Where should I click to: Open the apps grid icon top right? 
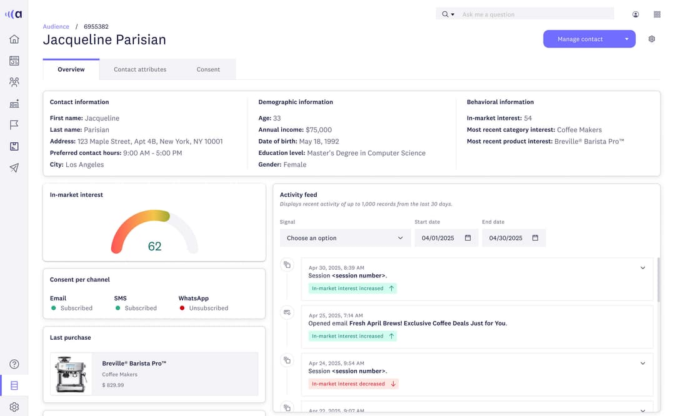point(657,14)
